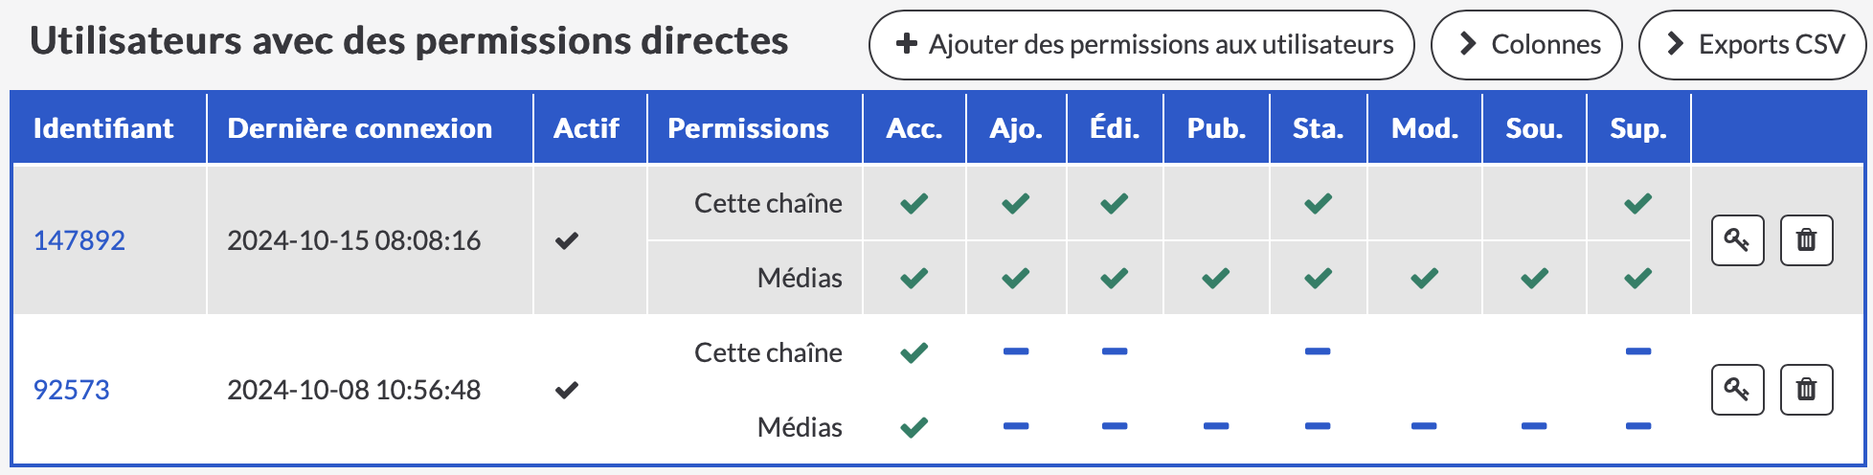The width and height of the screenshot is (1873, 475).
Task: Click the key icon for user 147892
Action: tap(1737, 239)
